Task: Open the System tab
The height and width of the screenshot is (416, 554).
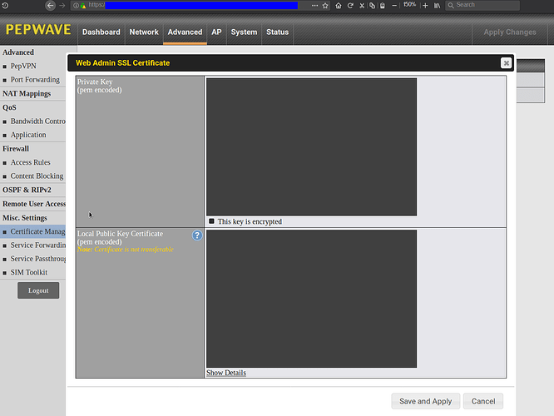Action: click(244, 32)
